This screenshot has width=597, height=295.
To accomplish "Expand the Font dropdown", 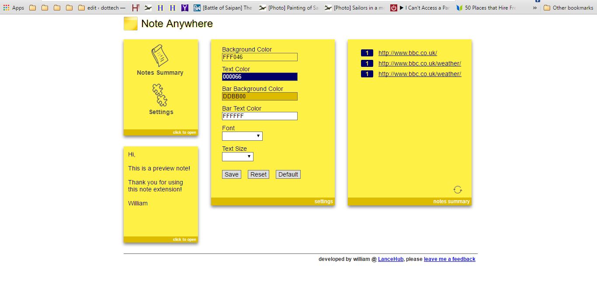I will click(x=242, y=136).
